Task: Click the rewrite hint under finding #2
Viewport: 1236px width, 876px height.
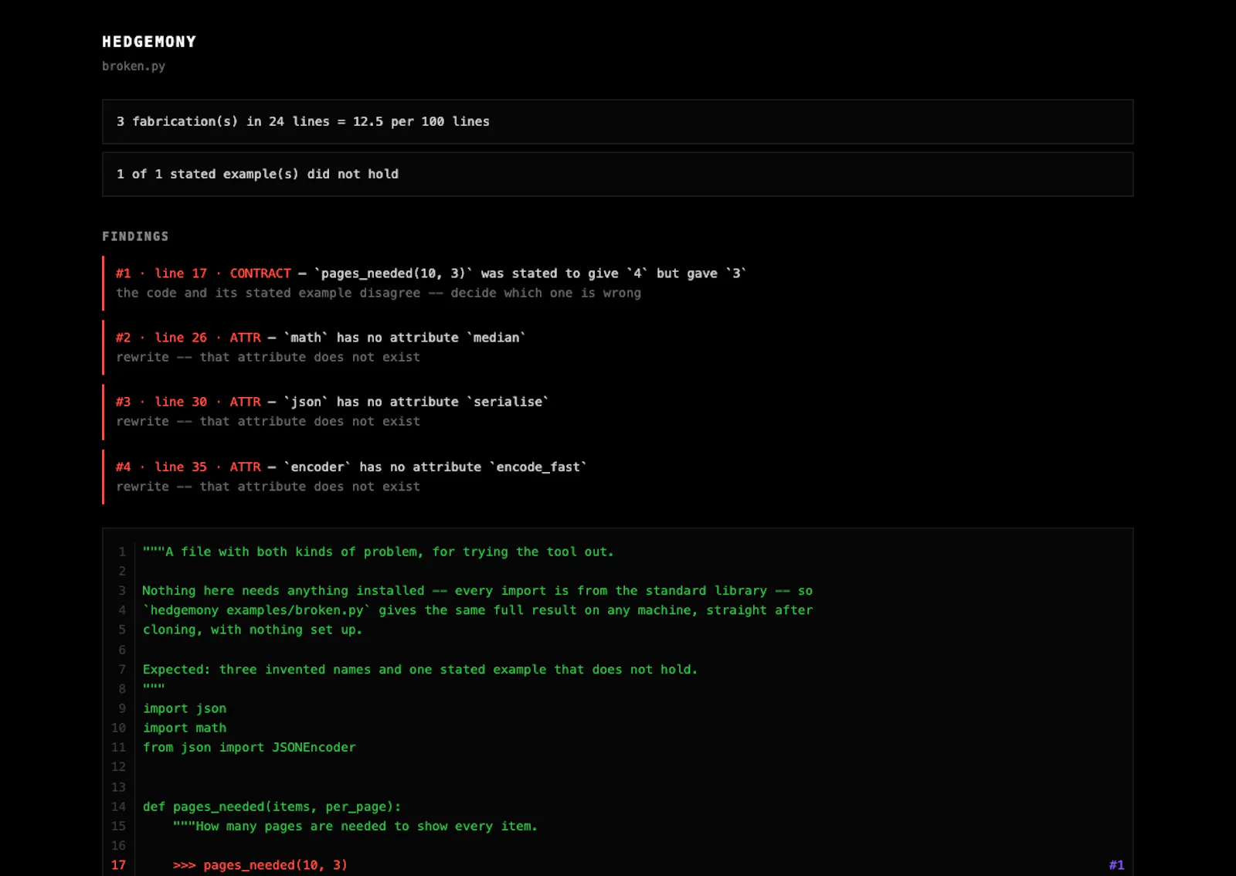Action: tap(268, 357)
